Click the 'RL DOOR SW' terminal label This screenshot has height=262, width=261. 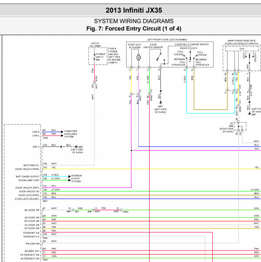pos(32,225)
